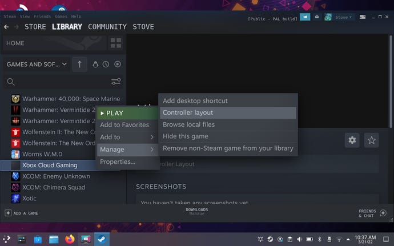Expand the Games and Software dropdown

[37, 64]
